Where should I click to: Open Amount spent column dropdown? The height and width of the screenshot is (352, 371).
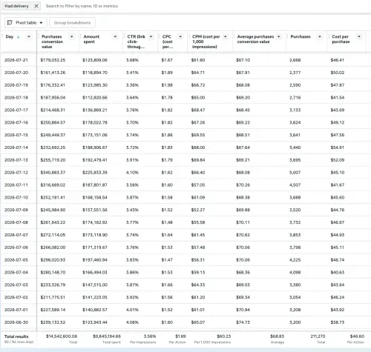115,36
